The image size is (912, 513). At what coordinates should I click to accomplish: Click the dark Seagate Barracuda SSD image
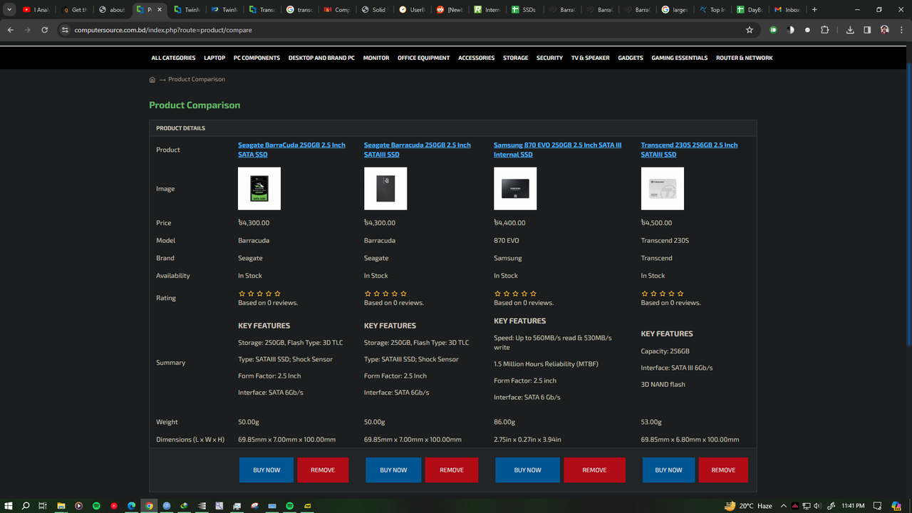[385, 189]
